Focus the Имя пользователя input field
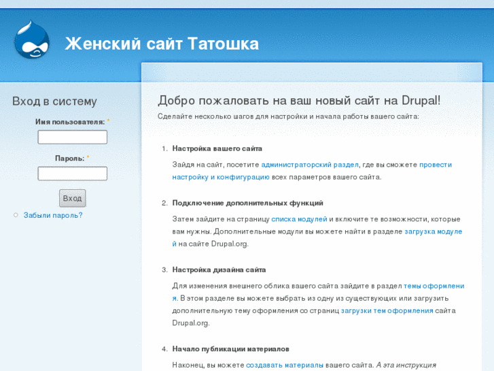 click(x=73, y=137)
